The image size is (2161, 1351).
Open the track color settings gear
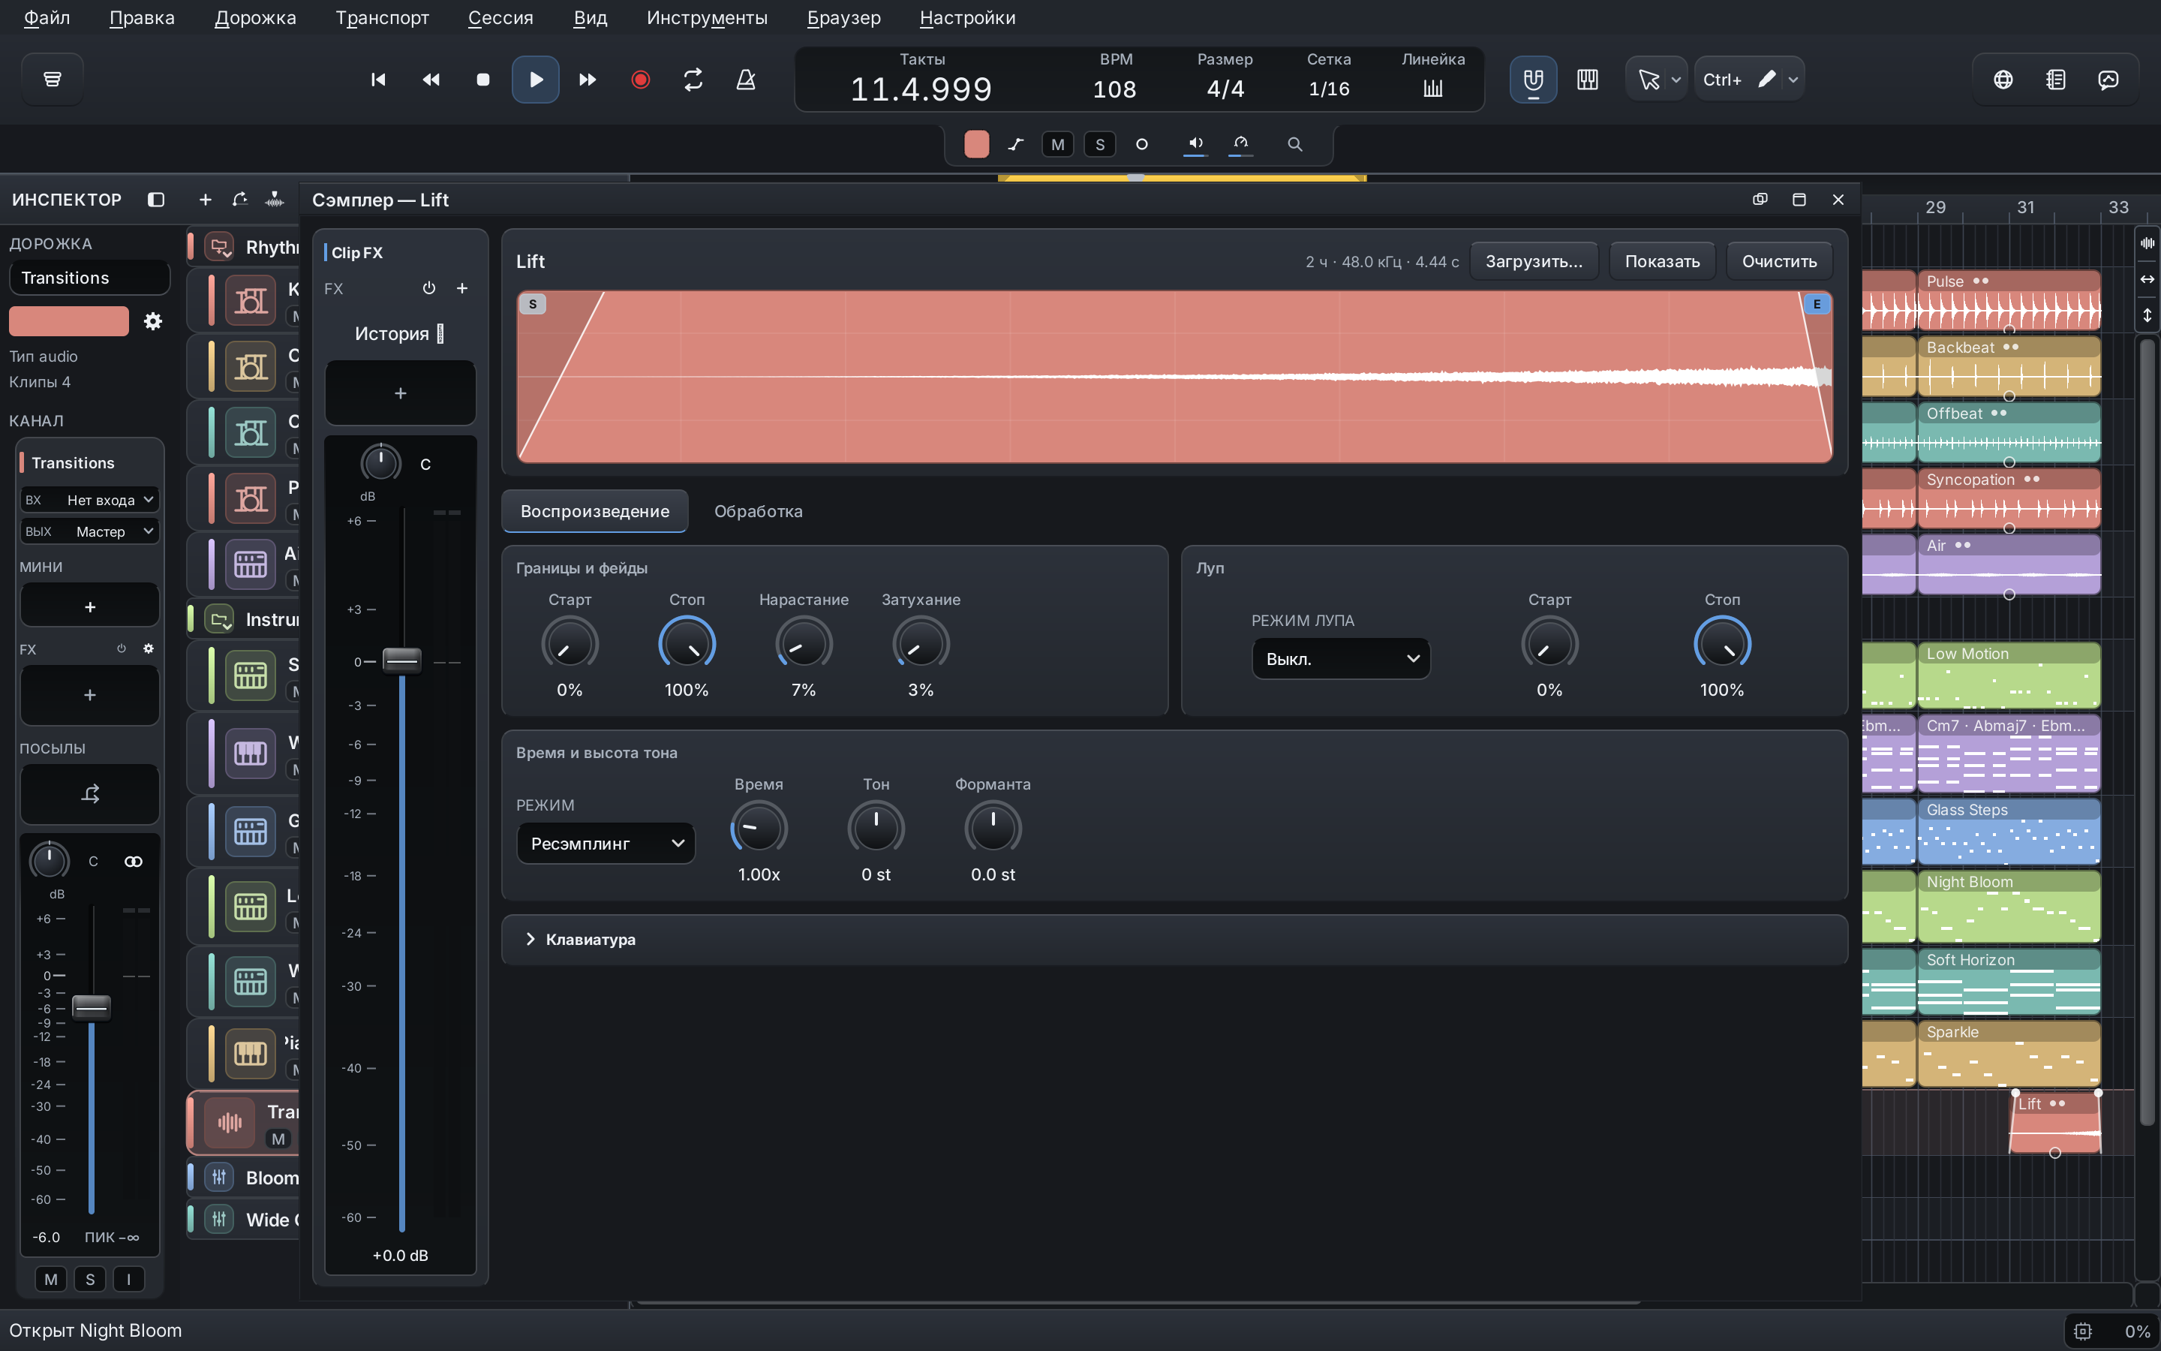[154, 320]
